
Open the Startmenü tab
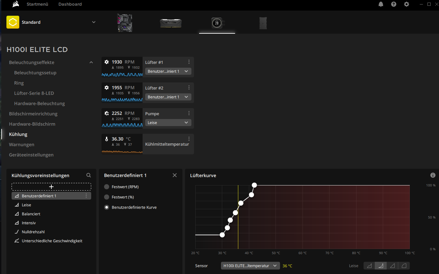[x=38, y=4]
